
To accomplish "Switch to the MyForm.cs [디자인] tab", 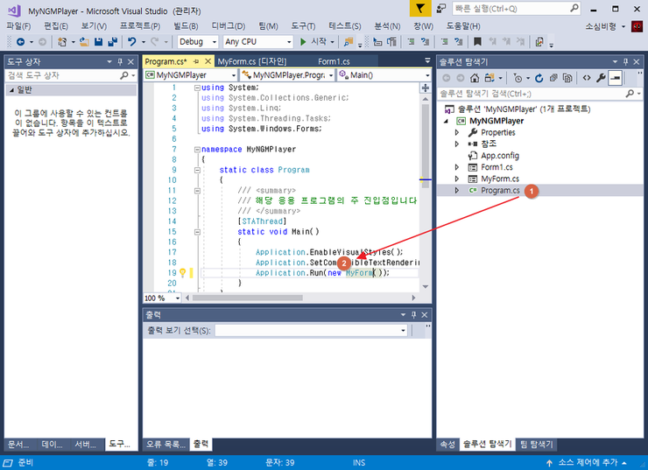I will pyautogui.click(x=252, y=61).
